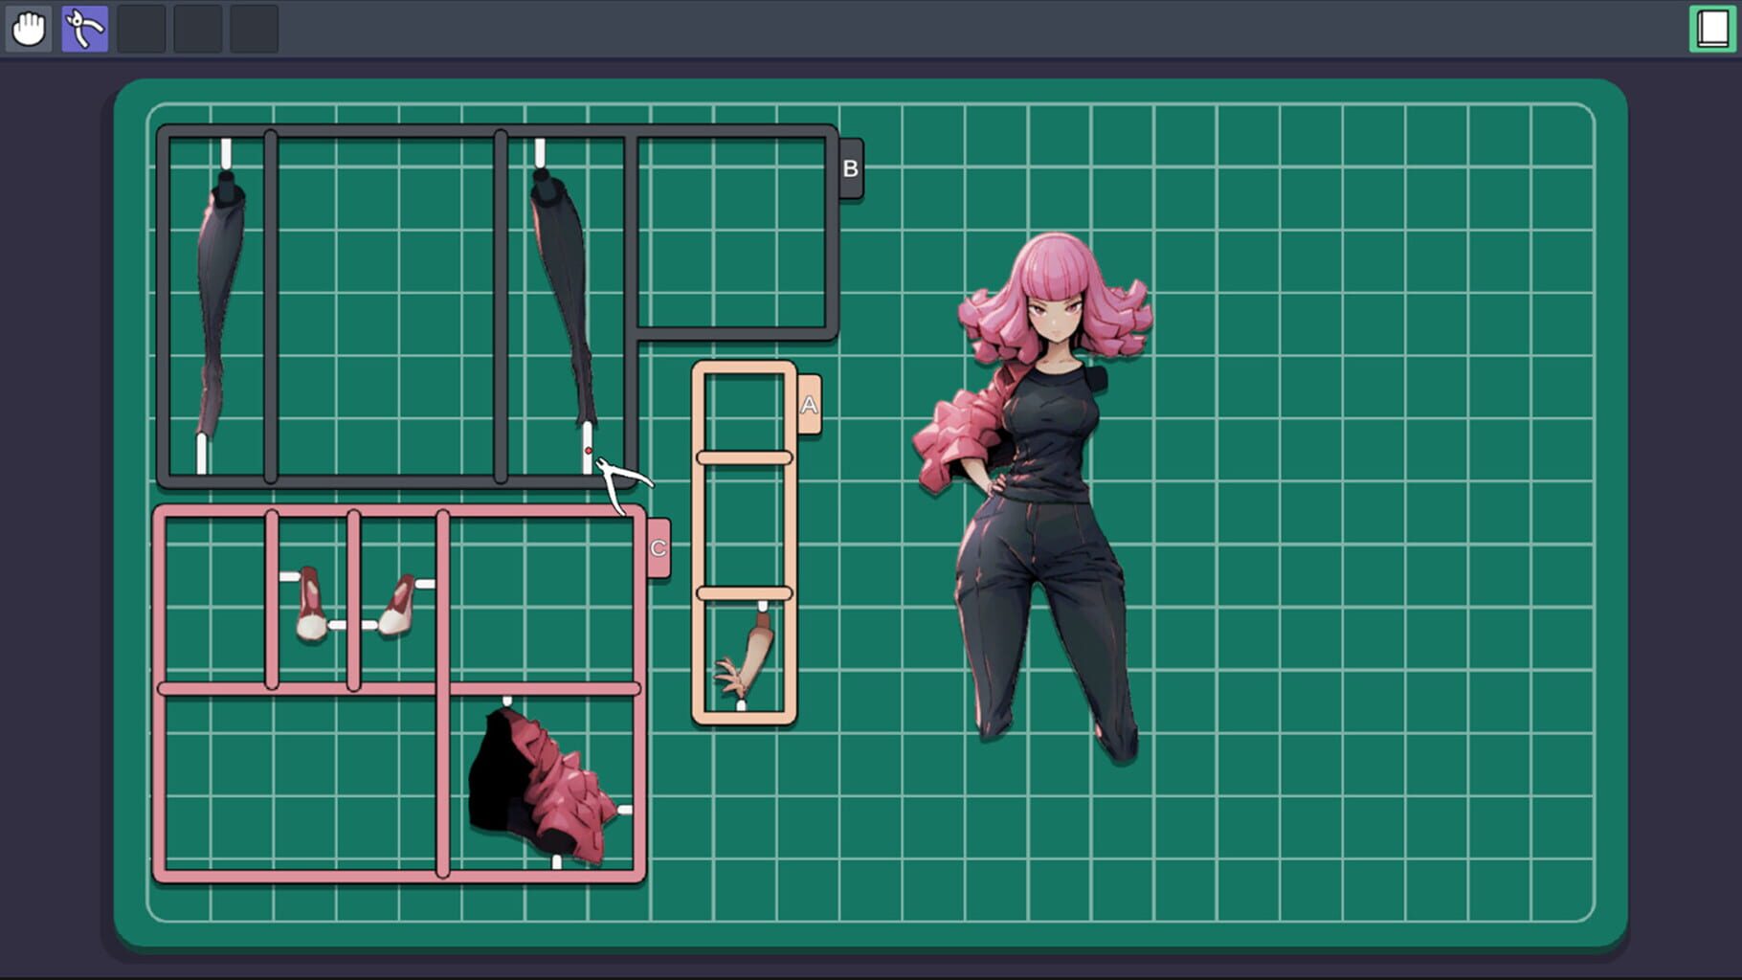Select the sprue tab labeled A
1742x980 pixels.
[x=809, y=403]
